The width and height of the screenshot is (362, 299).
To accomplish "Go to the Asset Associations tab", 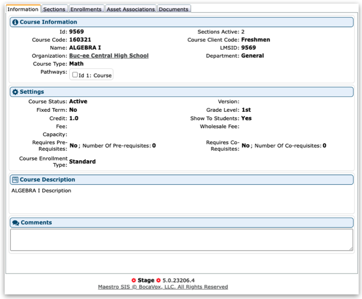I will point(131,9).
